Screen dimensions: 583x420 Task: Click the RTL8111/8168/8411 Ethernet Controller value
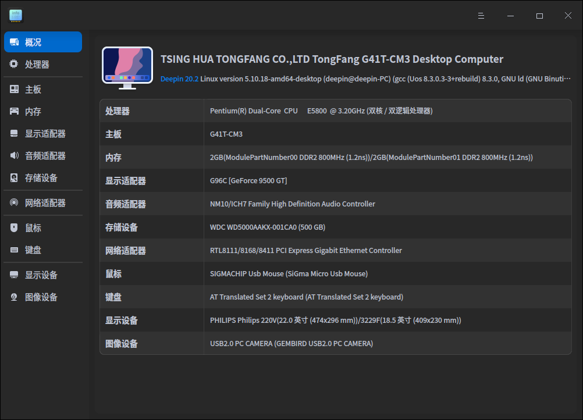306,251
